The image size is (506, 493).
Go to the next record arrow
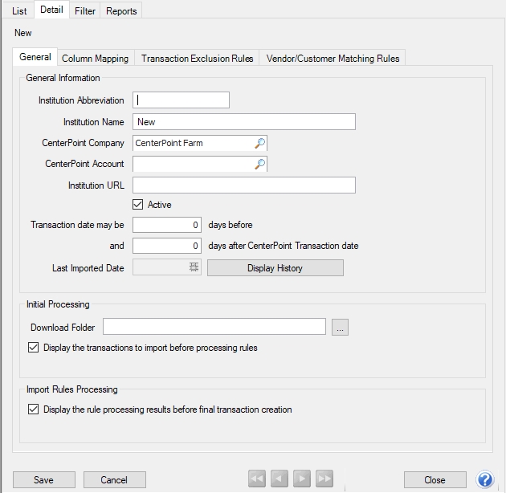pyautogui.click(x=302, y=479)
